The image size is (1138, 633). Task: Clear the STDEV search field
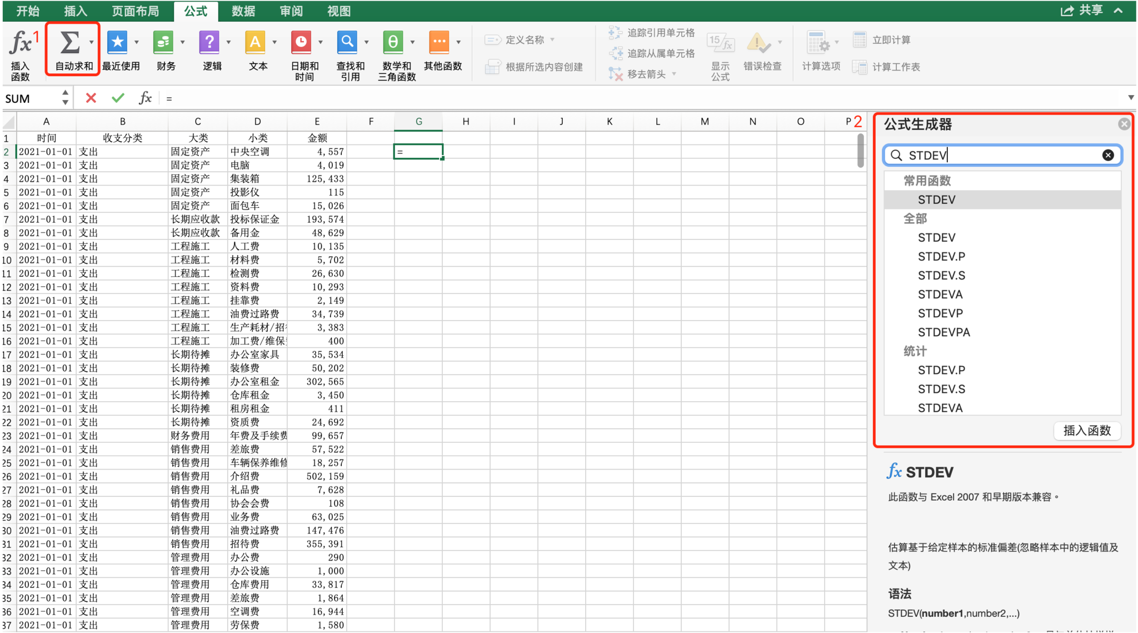1109,155
